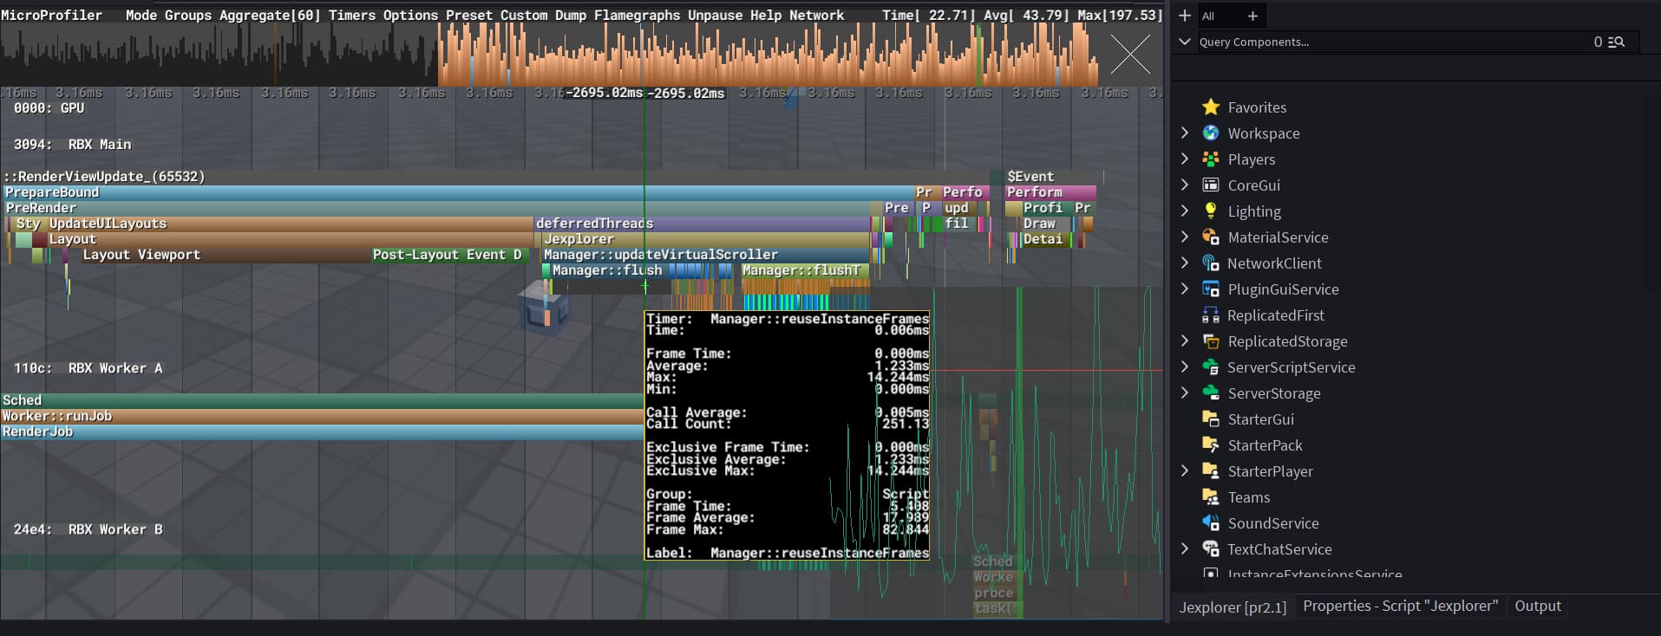Click the ReplicatedStorage icon
This screenshot has width=1661, height=636.
1211,341
